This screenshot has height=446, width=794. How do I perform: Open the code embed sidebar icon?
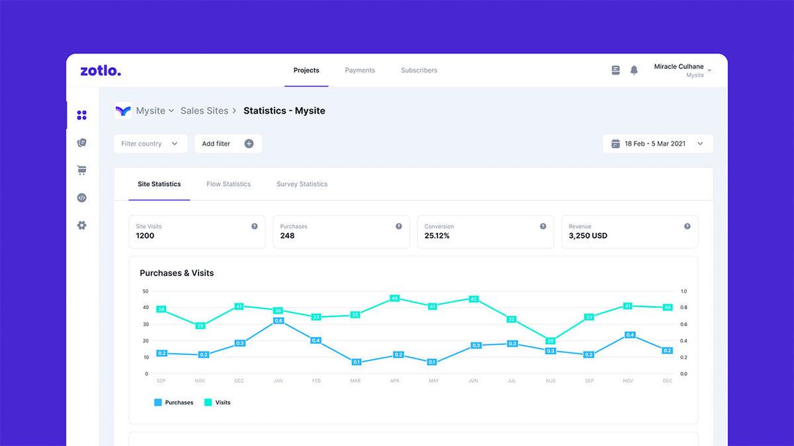coord(82,198)
